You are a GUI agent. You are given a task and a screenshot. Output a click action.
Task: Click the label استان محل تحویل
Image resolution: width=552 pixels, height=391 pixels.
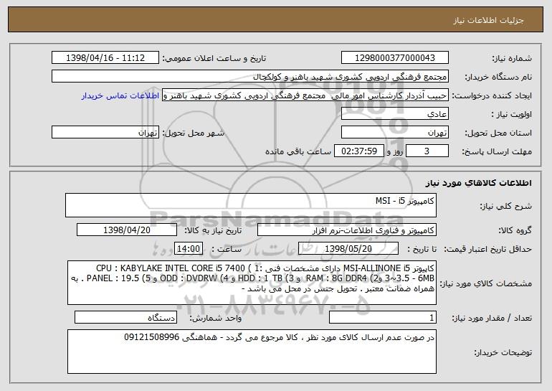coord(498,133)
